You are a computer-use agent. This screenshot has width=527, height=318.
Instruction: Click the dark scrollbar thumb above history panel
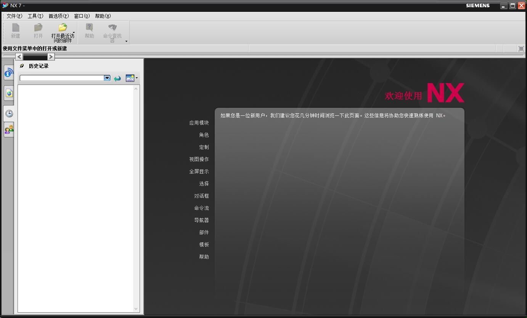(35, 57)
